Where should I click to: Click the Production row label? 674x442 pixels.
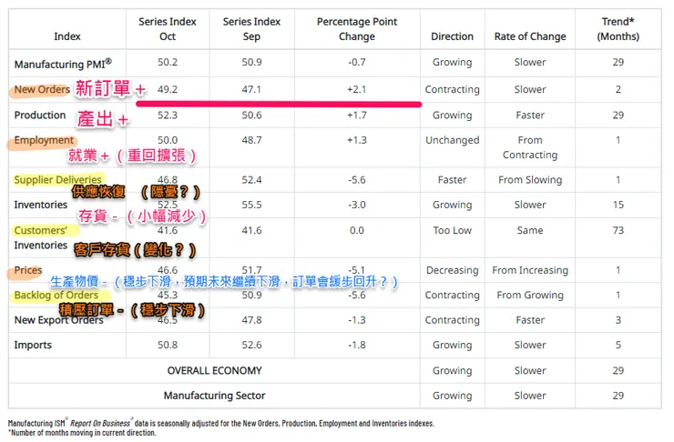pos(40,116)
